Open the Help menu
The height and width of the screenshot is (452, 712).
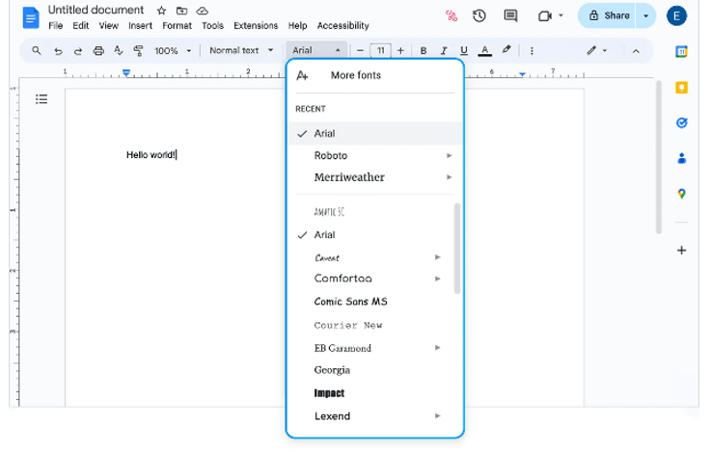click(x=297, y=26)
